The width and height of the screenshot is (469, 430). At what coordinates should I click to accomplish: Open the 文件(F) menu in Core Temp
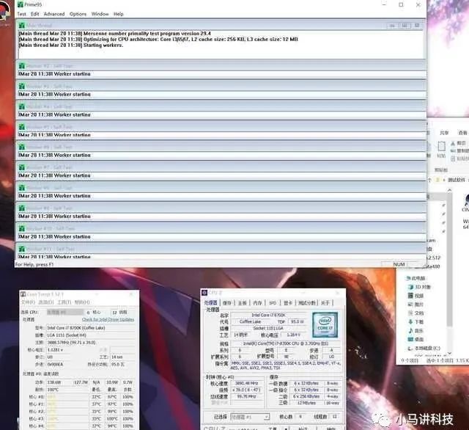tap(28, 302)
